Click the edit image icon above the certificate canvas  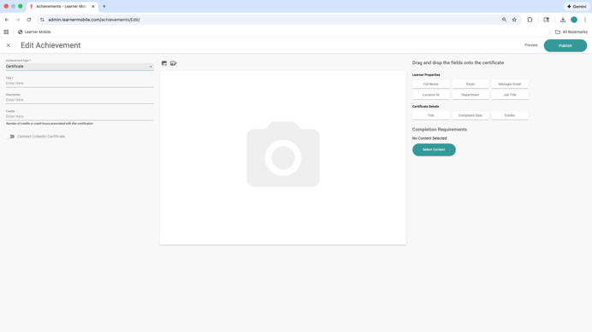click(174, 63)
